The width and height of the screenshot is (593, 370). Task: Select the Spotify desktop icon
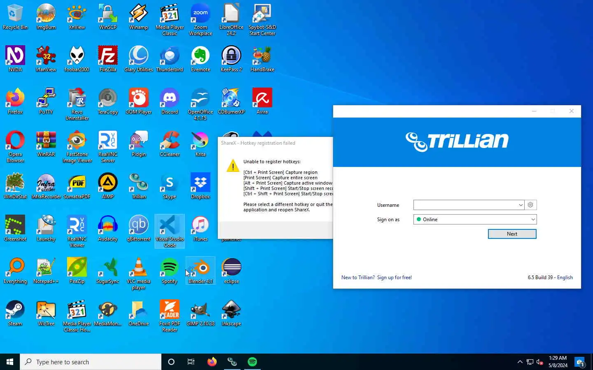pyautogui.click(x=170, y=271)
